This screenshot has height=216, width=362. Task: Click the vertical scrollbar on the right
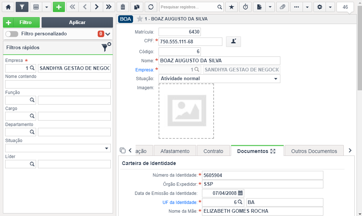(360, 48)
